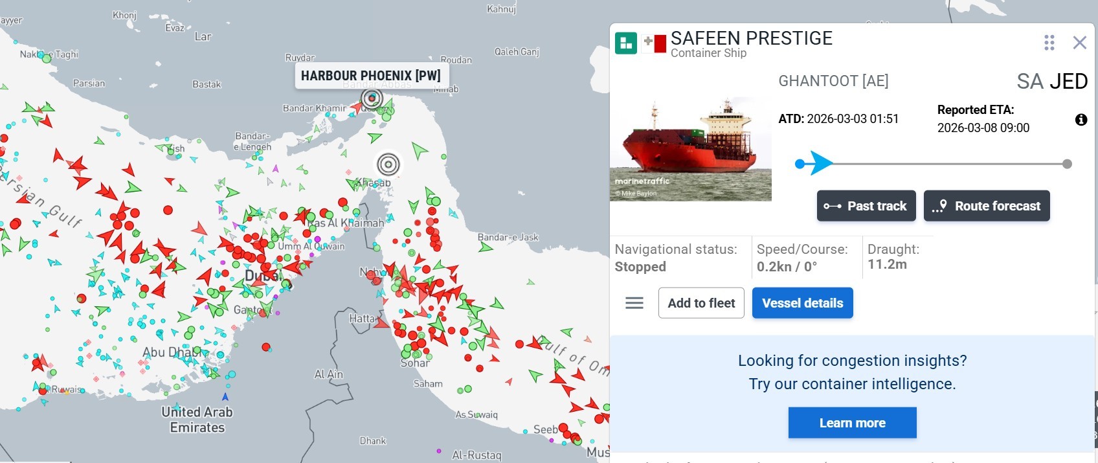Click the Bandar-e Jask map label
Screen dimensions: 1098x463
click(508, 237)
